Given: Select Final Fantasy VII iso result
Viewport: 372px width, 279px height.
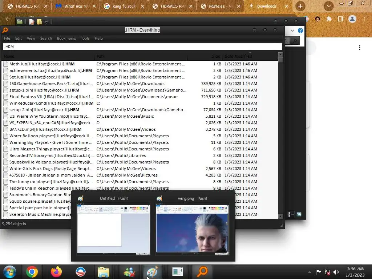Looking at the screenshot, I should click(x=140, y=97).
